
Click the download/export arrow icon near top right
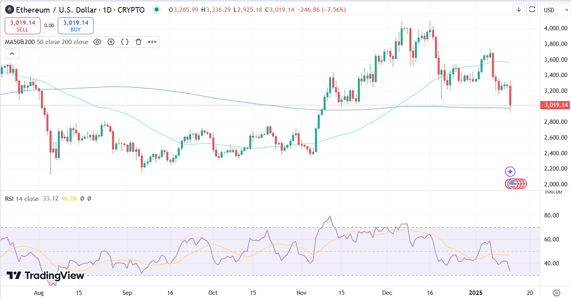pos(518,9)
